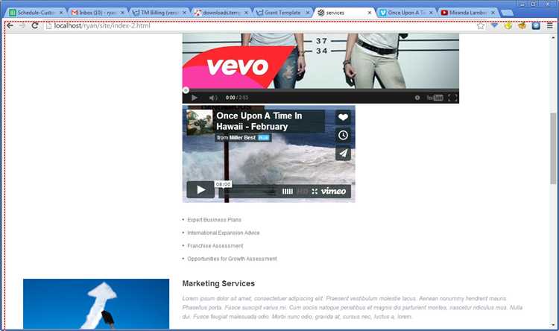Click 'Opportunities for Growth Assessment' item
This screenshot has width=559, height=331.
(232, 259)
